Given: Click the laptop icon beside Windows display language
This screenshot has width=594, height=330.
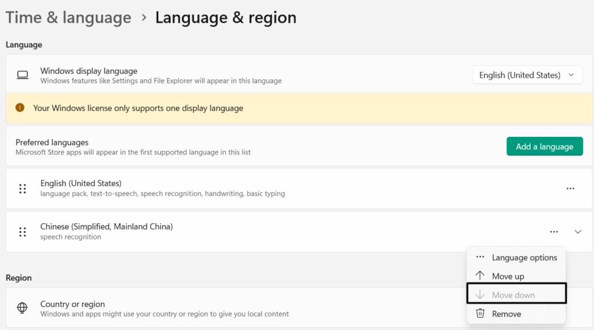Looking at the screenshot, I should point(23,75).
